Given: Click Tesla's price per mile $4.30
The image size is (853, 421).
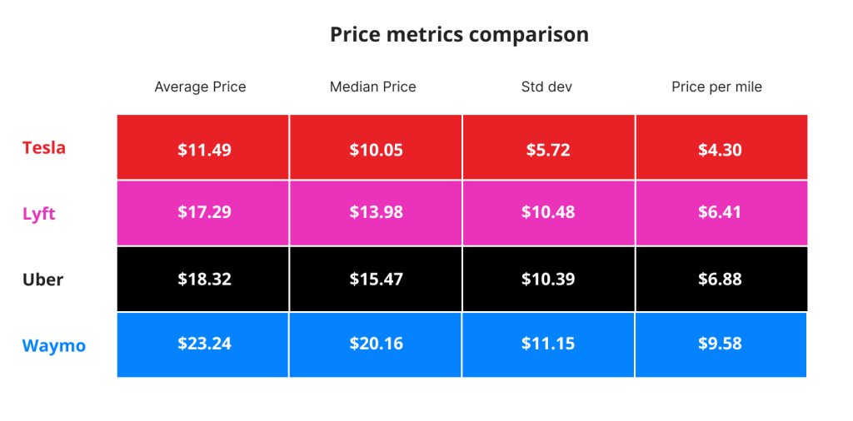Looking at the screenshot, I should tap(720, 150).
